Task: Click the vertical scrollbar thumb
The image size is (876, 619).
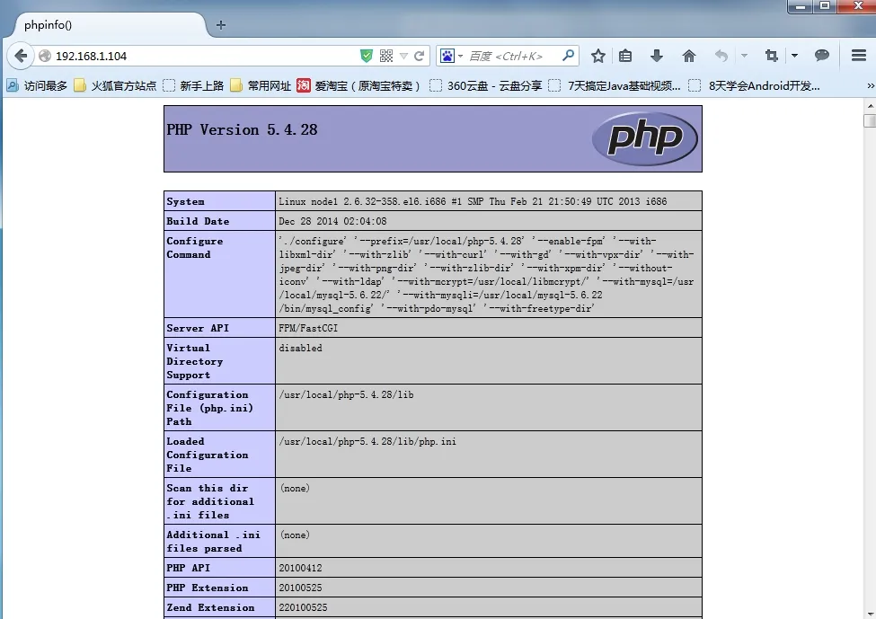Action: click(870, 120)
